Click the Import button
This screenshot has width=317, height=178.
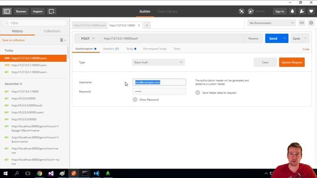38,11
